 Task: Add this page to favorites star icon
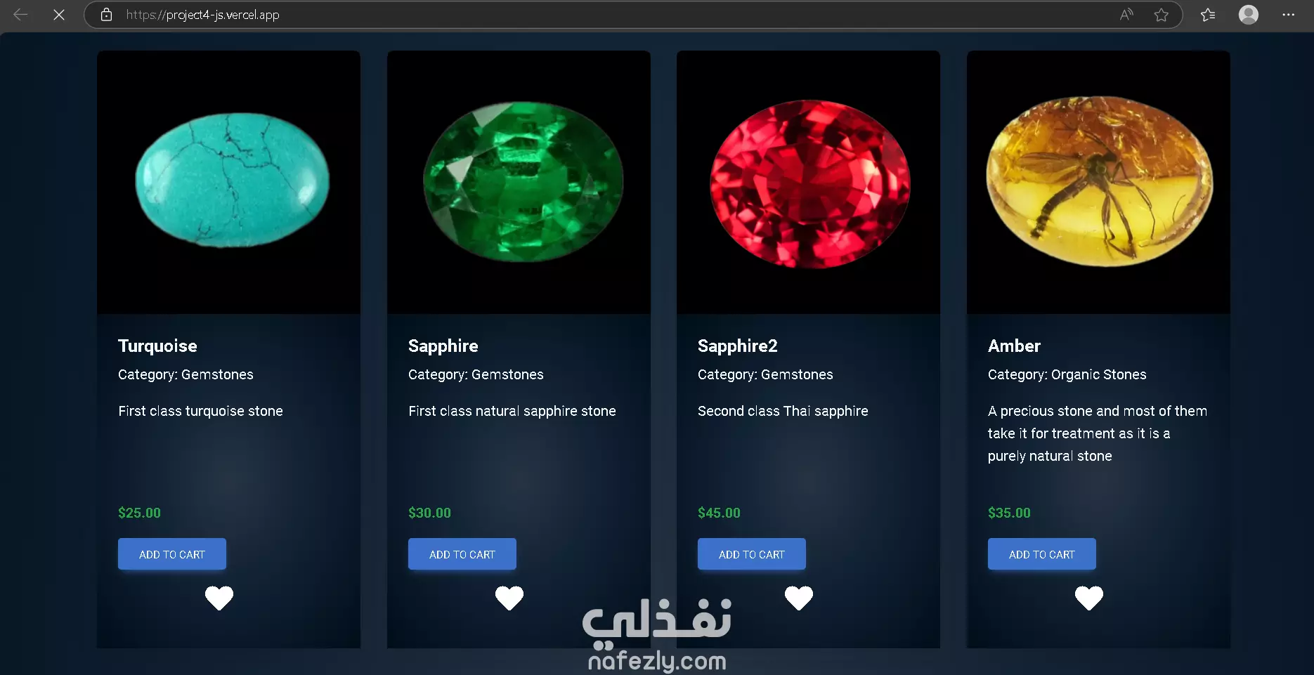pyautogui.click(x=1161, y=15)
